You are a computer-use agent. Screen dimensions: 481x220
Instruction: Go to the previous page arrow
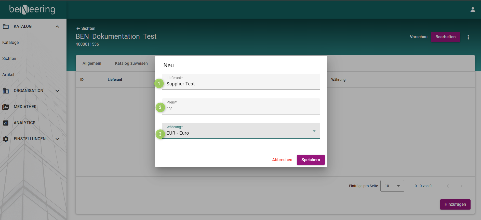[448, 186]
